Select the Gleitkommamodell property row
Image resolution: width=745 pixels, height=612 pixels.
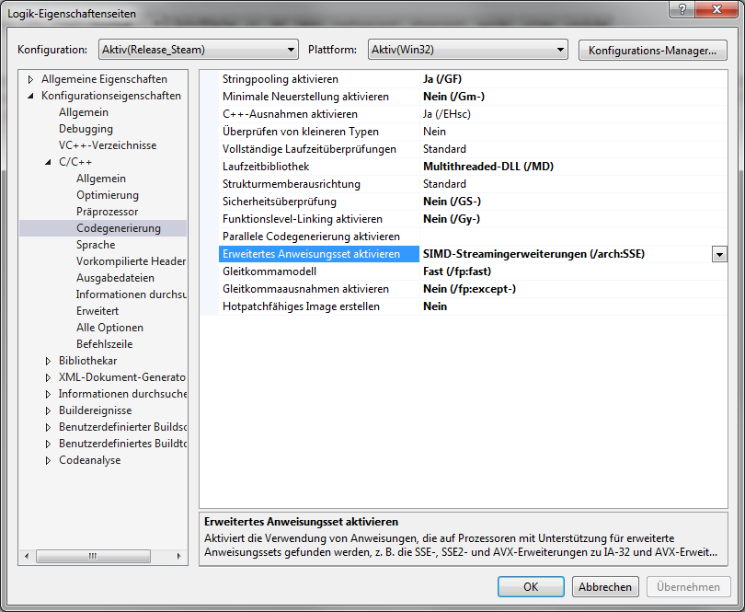[269, 271]
